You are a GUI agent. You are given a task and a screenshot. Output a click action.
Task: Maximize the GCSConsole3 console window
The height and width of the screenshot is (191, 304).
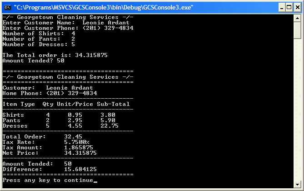coord(289,8)
